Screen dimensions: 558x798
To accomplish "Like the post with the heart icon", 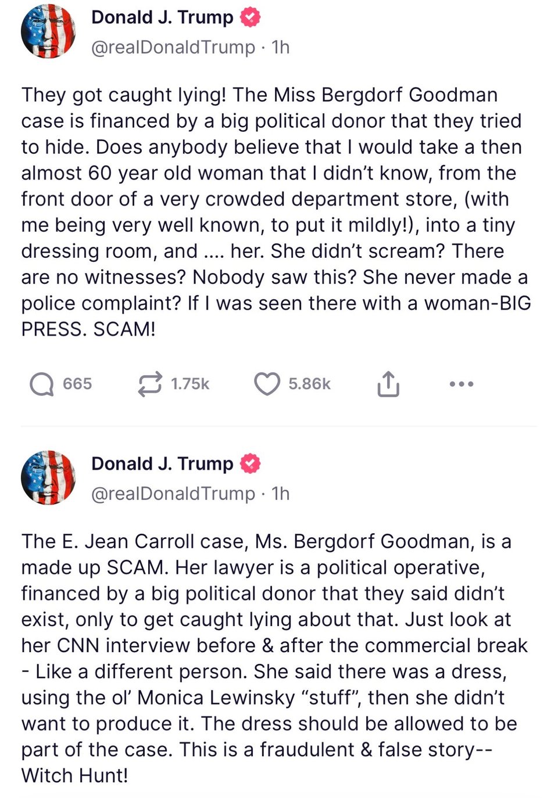I will [267, 384].
